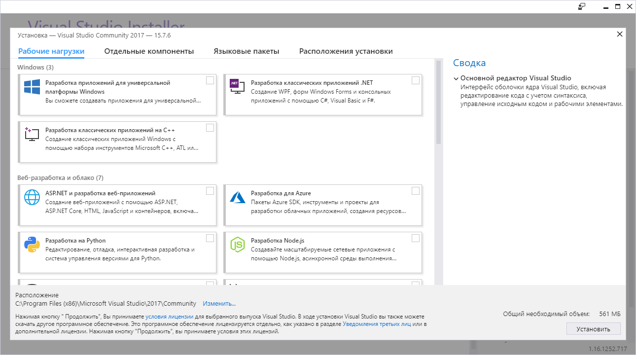Click the ASP.NET и разработка веб-приложений title

[x=101, y=193]
